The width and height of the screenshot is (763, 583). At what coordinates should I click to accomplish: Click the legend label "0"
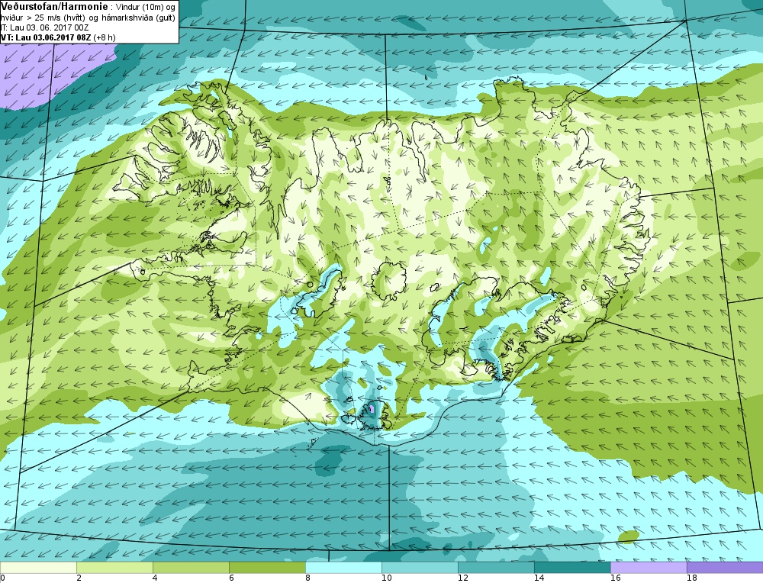click(x=2, y=578)
